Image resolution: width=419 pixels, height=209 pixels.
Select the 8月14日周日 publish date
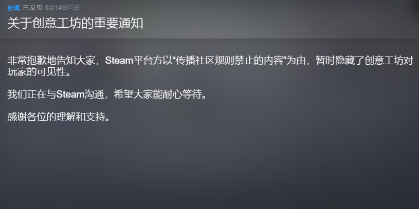coord(62,8)
